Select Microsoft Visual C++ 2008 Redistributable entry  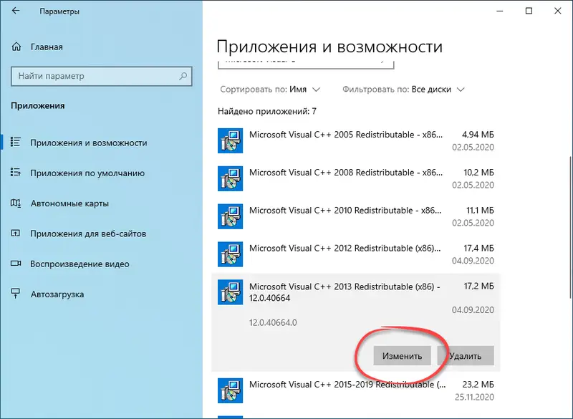pos(355,178)
